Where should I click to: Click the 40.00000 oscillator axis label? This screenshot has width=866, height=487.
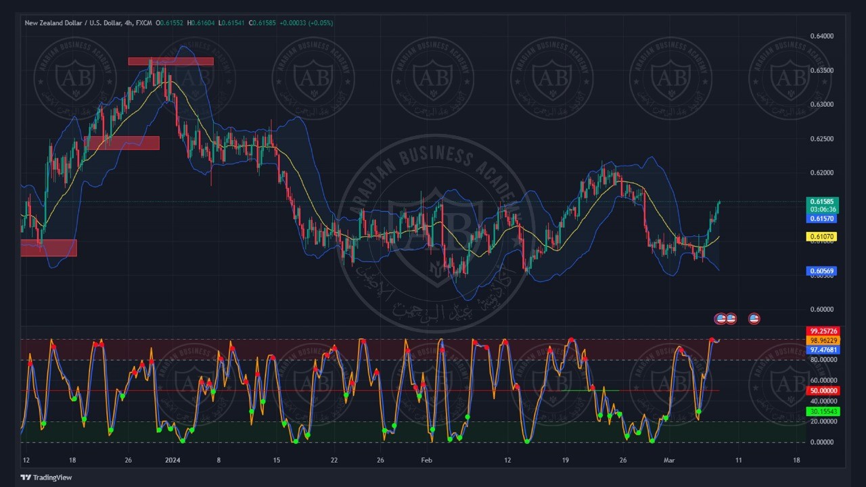[x=823, y=401]
